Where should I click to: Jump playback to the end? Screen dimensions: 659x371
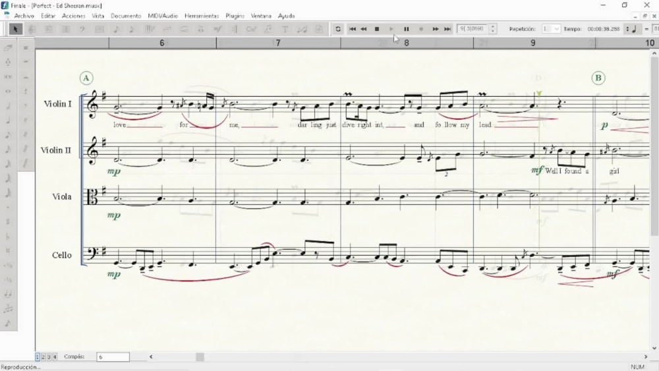447,29
